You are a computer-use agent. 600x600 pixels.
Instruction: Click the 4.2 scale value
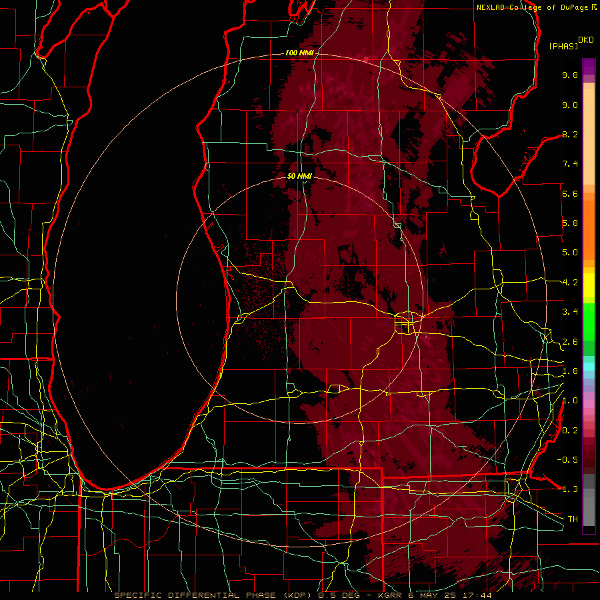(570, 283)
